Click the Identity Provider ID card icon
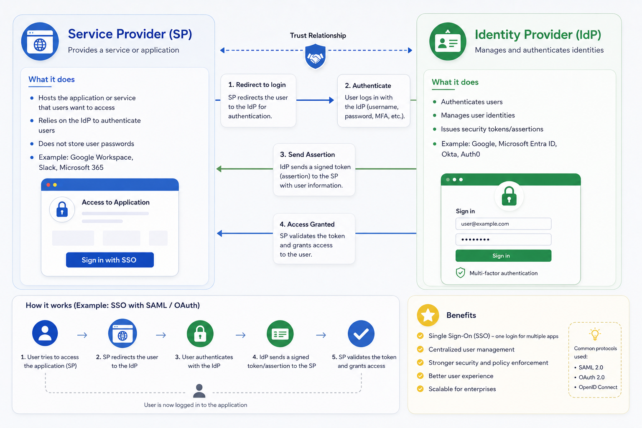 (448, 41)
